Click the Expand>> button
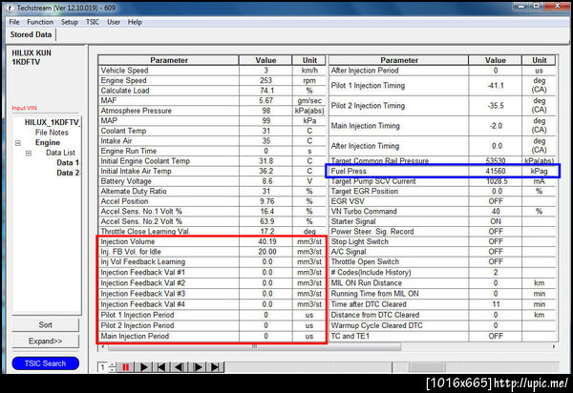This screenshot has width=573, height=393. [45, 341]
